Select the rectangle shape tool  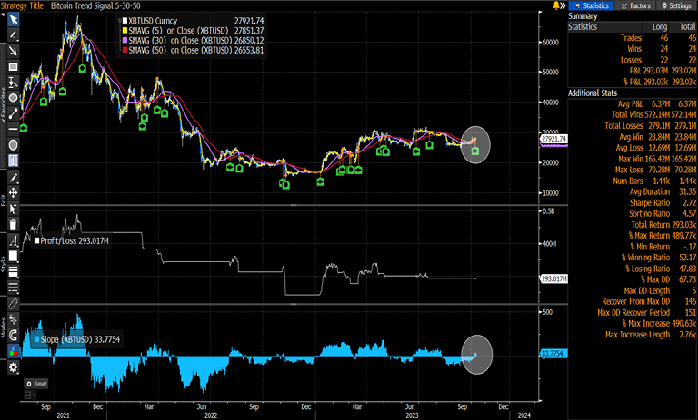click(x=14, y=66)
